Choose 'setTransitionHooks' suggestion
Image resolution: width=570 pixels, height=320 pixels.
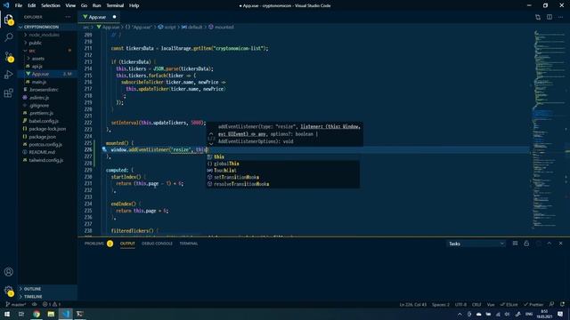[x=283, y=177]
